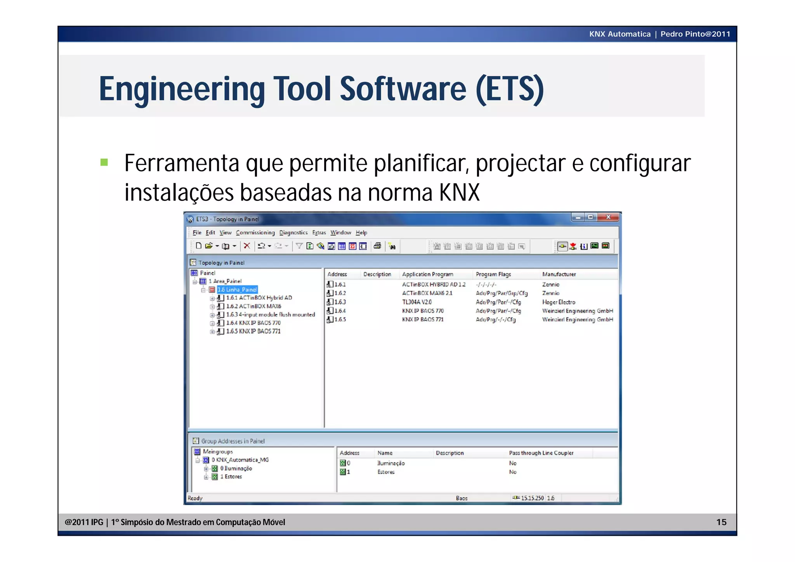
Task: Open the dropdown arrow next to Open folder
Action: pyautogui.click(x=217, y=246)
